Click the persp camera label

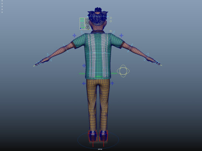[x=100, y=149]
